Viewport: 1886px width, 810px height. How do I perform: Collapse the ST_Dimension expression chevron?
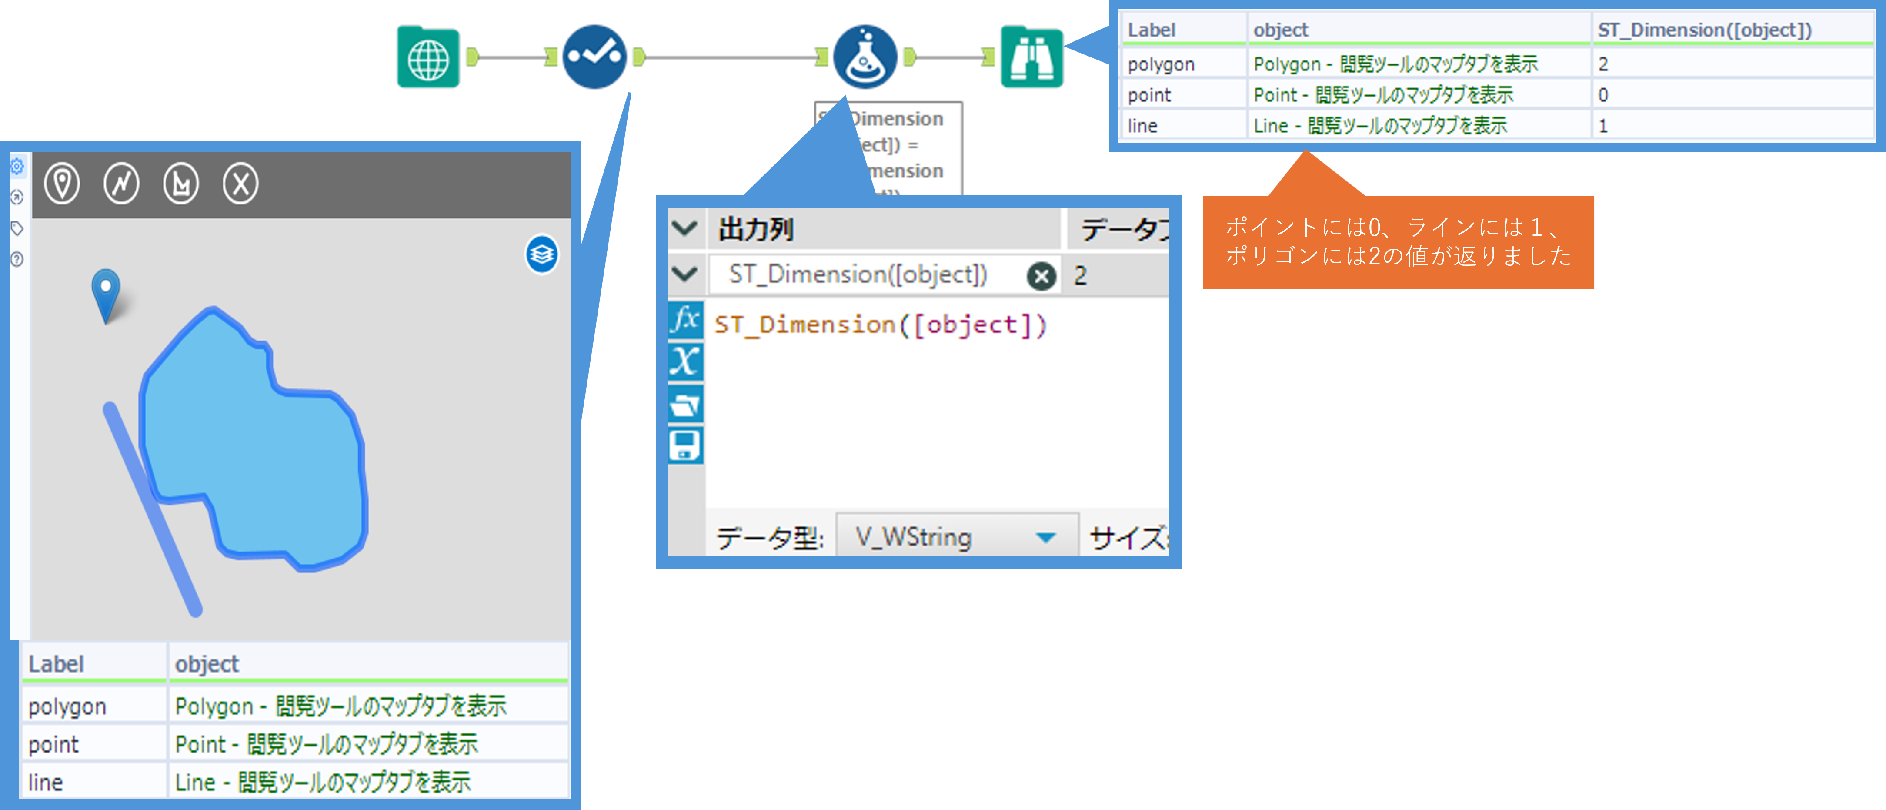684,274
